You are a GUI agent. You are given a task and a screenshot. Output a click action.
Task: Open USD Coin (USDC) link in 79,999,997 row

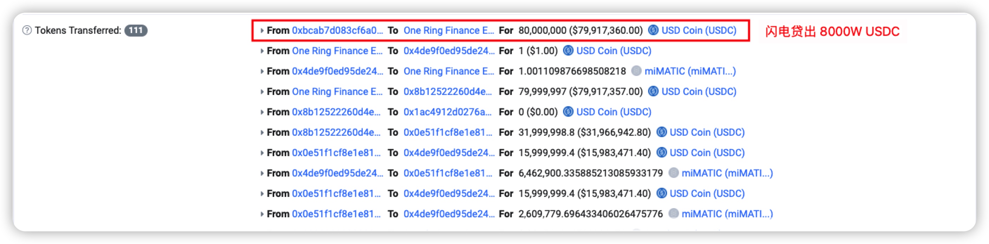[699, 91]
